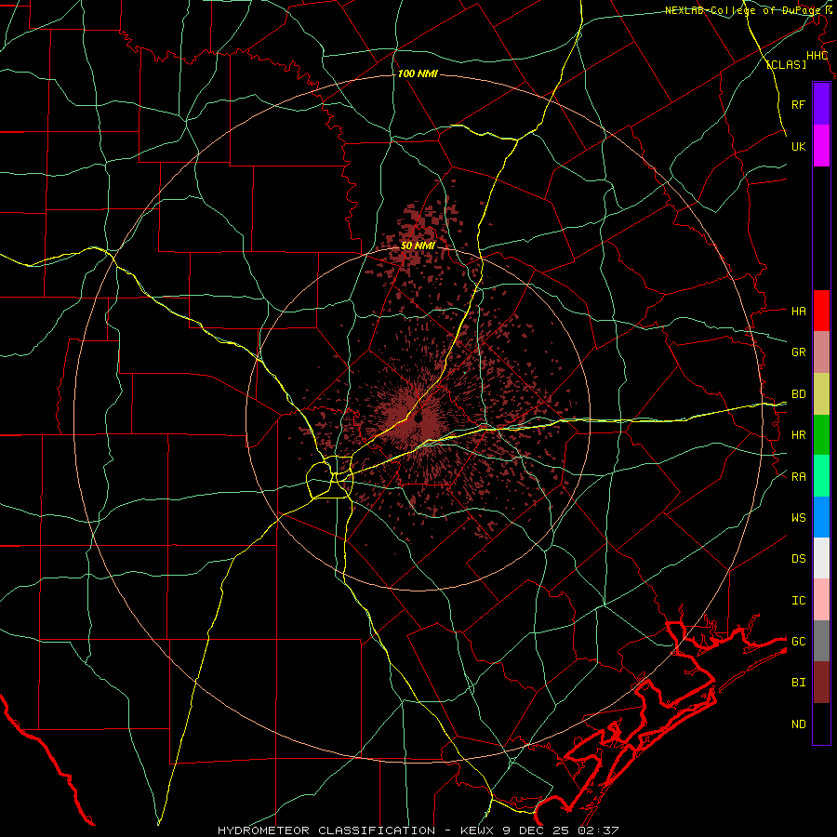Click the brown BI legend swatch
Screen dimensions: 837x837
(821, 683)
